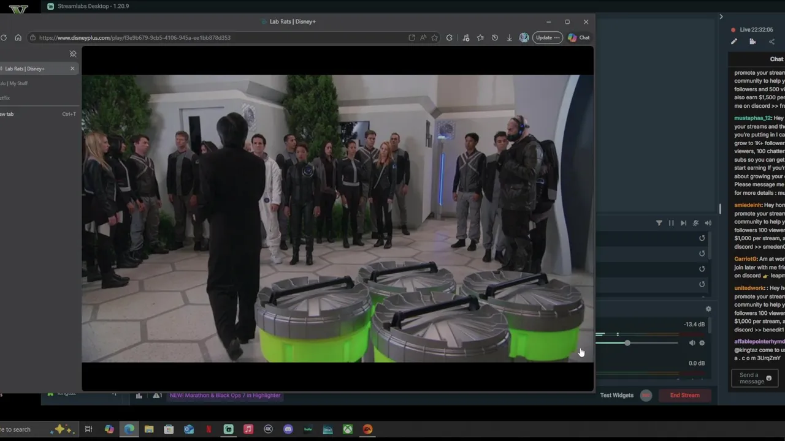Open Copilot Chat in browser
785x441 pixels.
point(579,37)
